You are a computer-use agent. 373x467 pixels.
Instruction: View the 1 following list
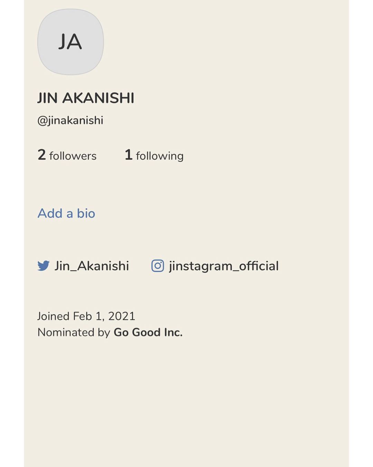pos(154,155)
